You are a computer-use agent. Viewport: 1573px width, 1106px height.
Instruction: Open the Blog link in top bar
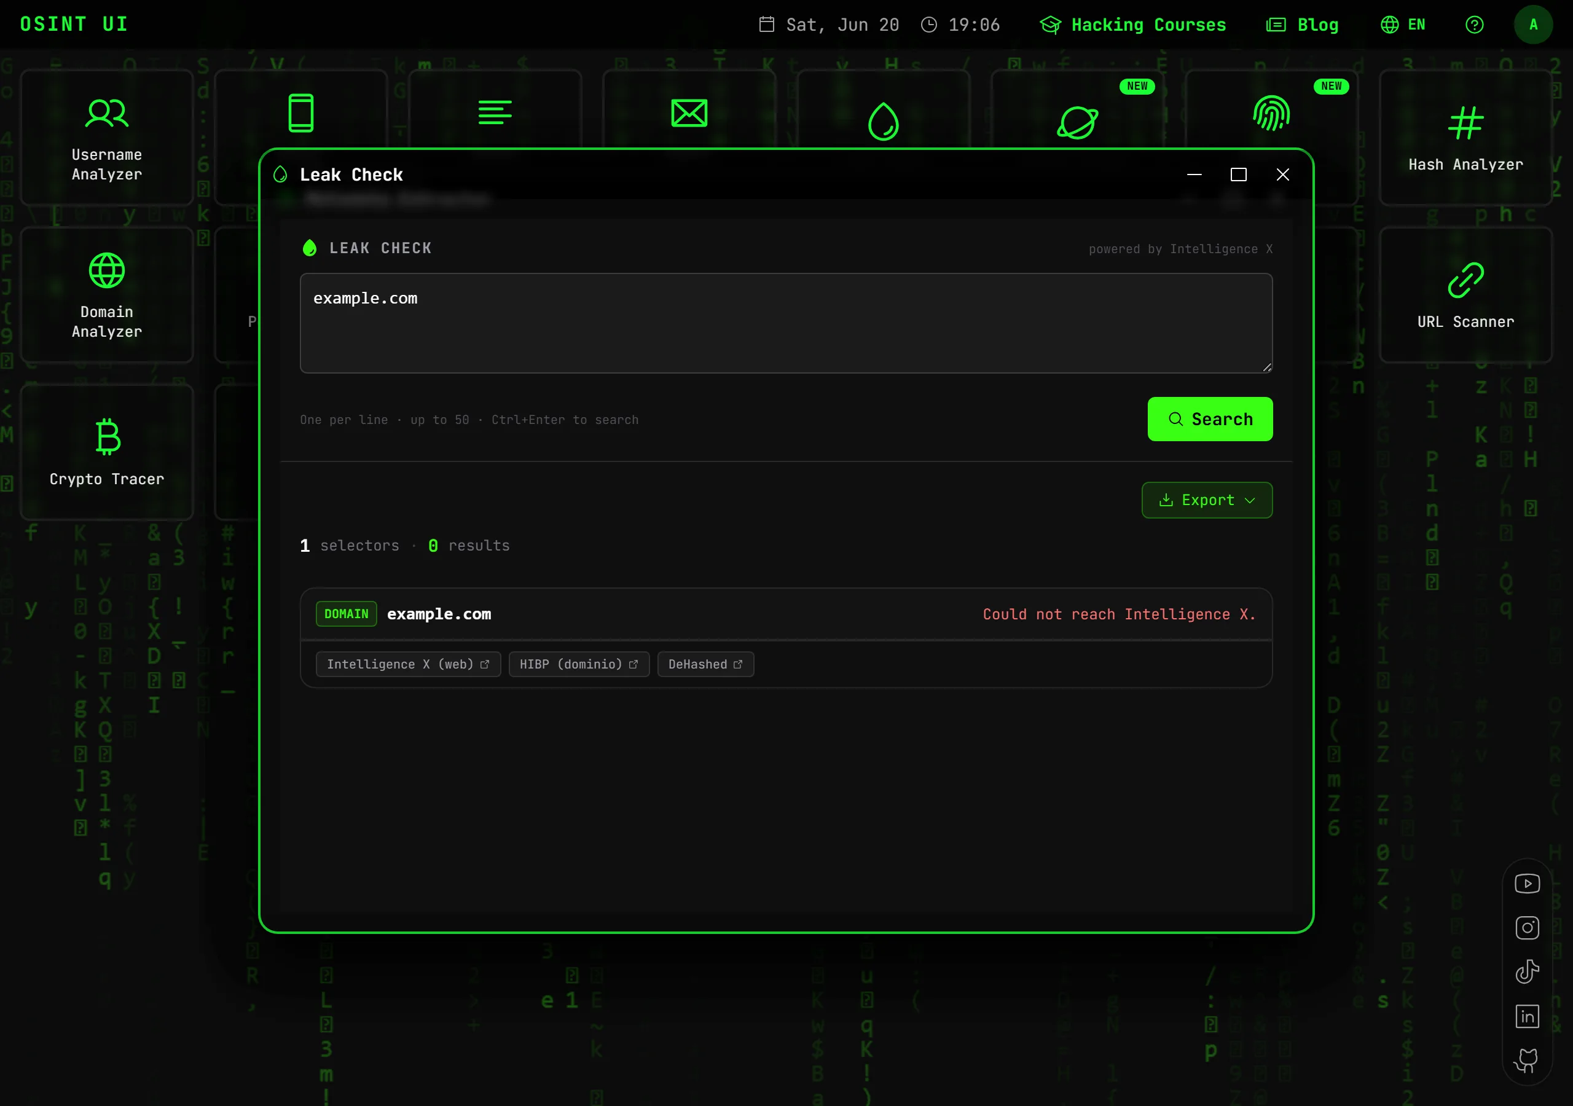(x=1303, y=25)
